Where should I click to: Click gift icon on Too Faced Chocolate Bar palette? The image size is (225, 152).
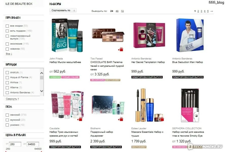(x=121, y=49)
